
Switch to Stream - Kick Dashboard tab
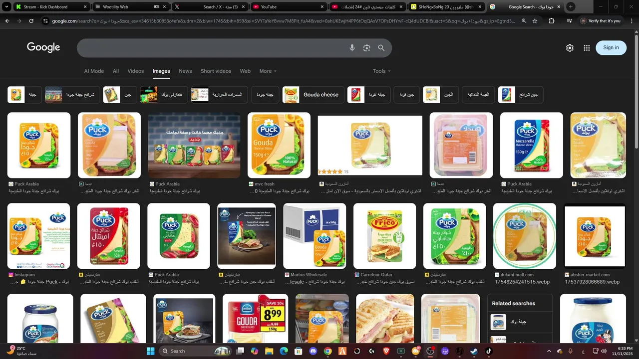[x=51, y=6]
